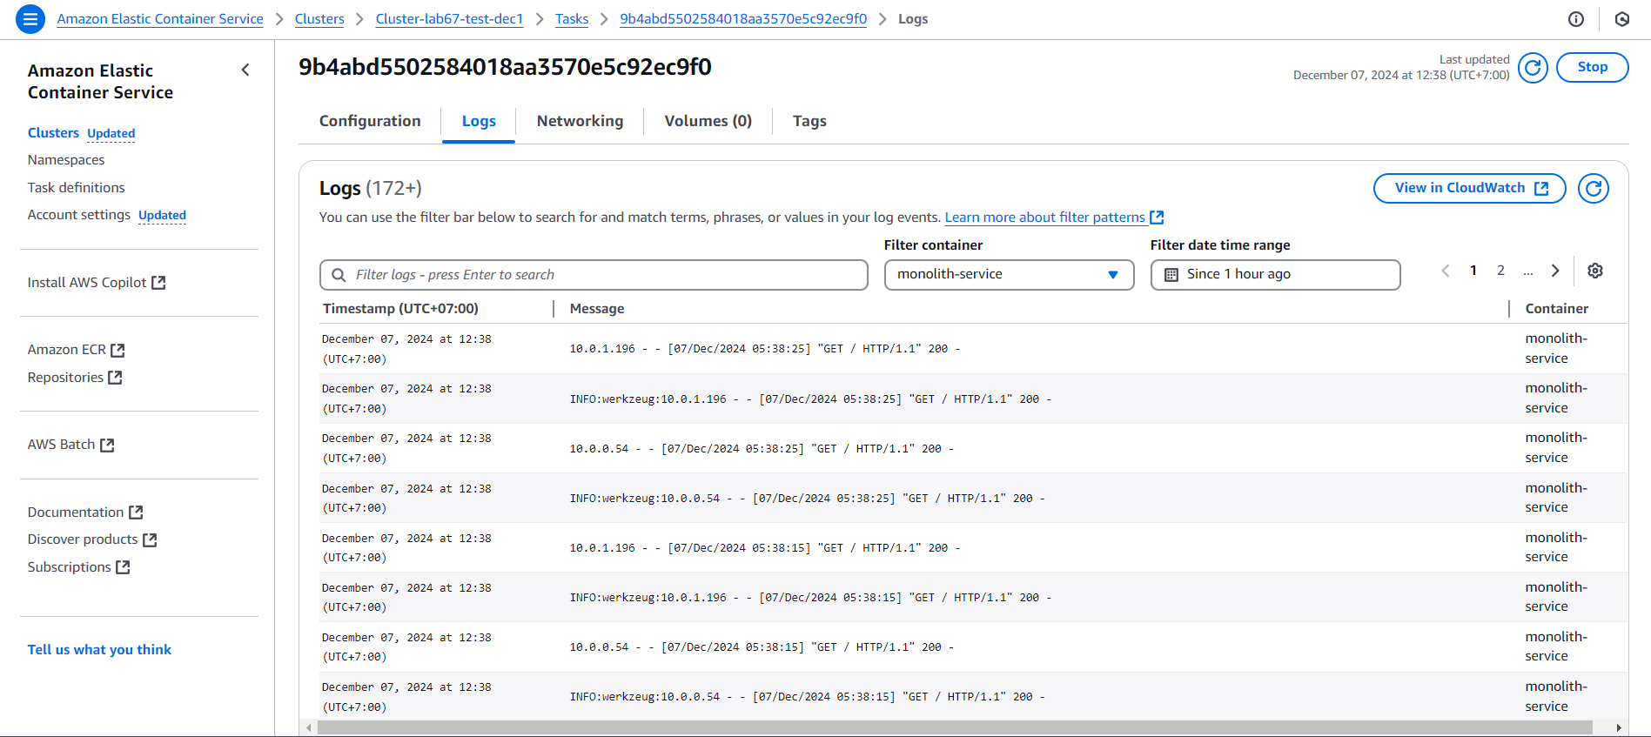1651x737 pixels.
Task: Go to Amazon Elastic Container Service breadcrumb
Action: point(160,19)
